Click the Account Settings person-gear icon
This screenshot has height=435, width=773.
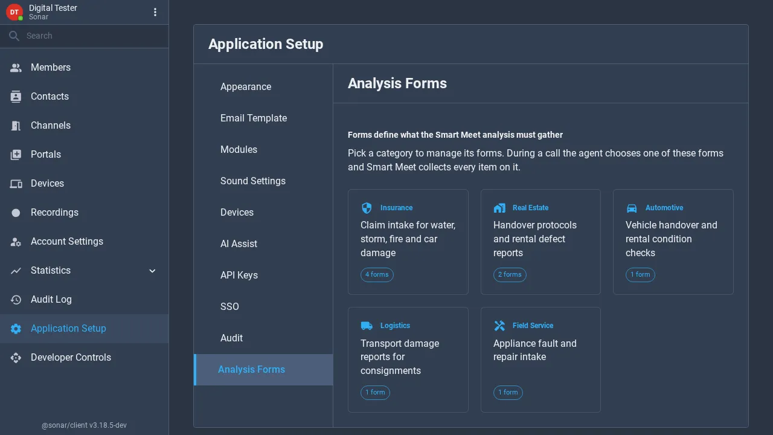[x=16, y=242]
